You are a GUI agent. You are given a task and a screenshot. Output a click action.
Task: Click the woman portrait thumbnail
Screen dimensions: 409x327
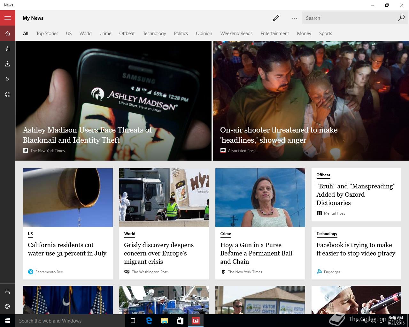(x=260, y=198)
